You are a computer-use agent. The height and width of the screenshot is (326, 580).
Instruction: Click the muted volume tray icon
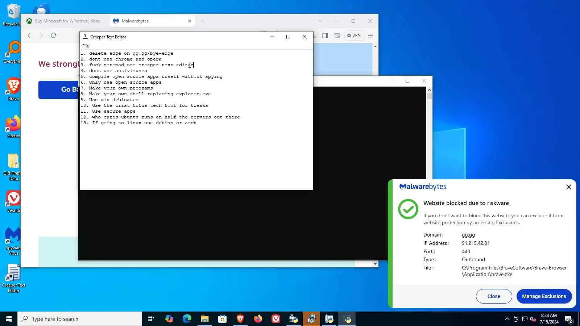tap(533, 319)
